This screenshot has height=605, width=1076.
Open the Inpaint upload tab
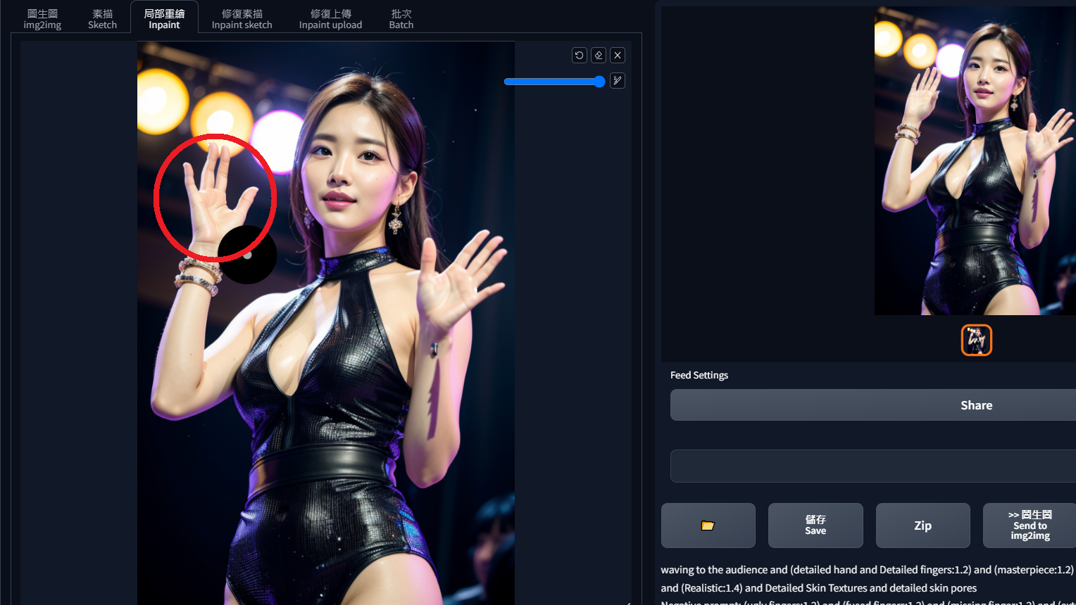(330, 19)
